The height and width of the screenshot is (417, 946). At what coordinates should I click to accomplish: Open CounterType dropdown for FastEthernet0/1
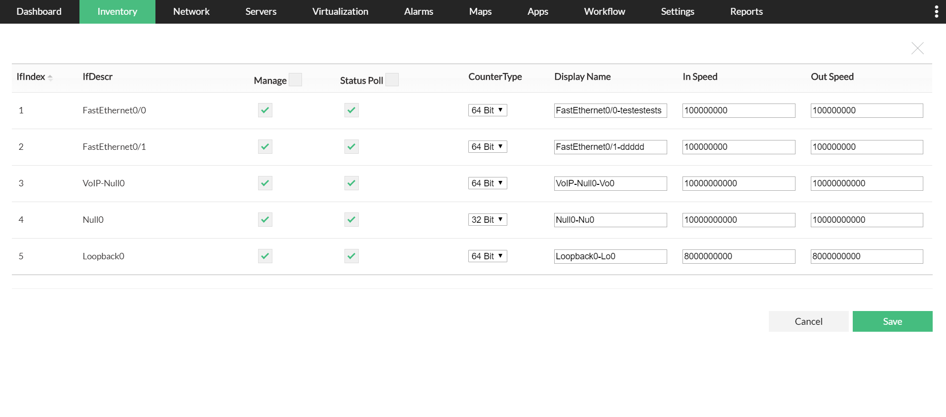tap(487, 147)
